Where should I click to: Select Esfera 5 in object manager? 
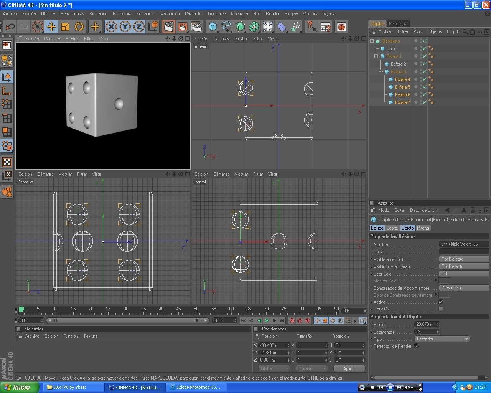(402, 87)
